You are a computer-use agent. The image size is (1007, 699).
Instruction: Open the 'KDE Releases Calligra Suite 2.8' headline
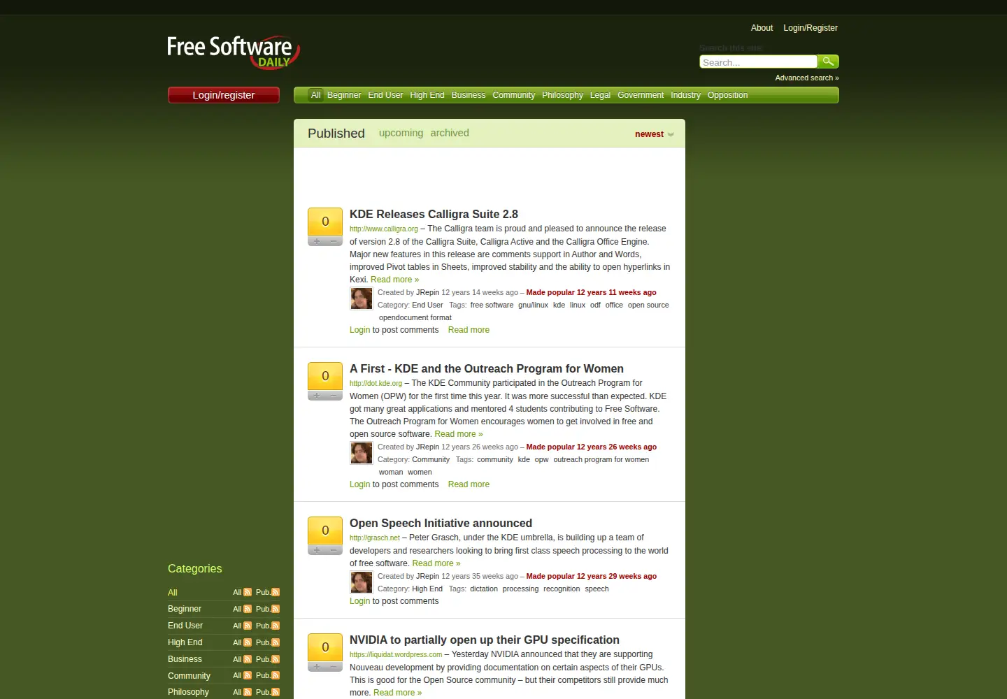434,215
